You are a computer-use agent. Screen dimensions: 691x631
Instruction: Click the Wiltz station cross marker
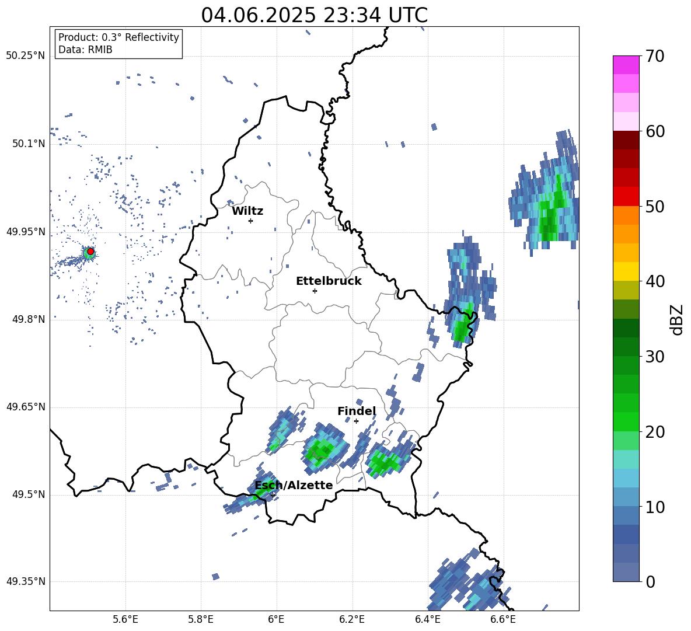[x=250, y=221]
